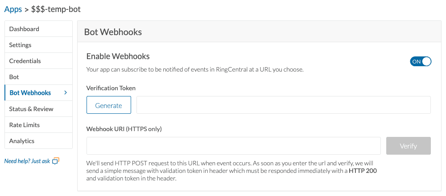446x196 pixels.
Task: Go to the Settings sidebar page
Action: coord(20,45)
